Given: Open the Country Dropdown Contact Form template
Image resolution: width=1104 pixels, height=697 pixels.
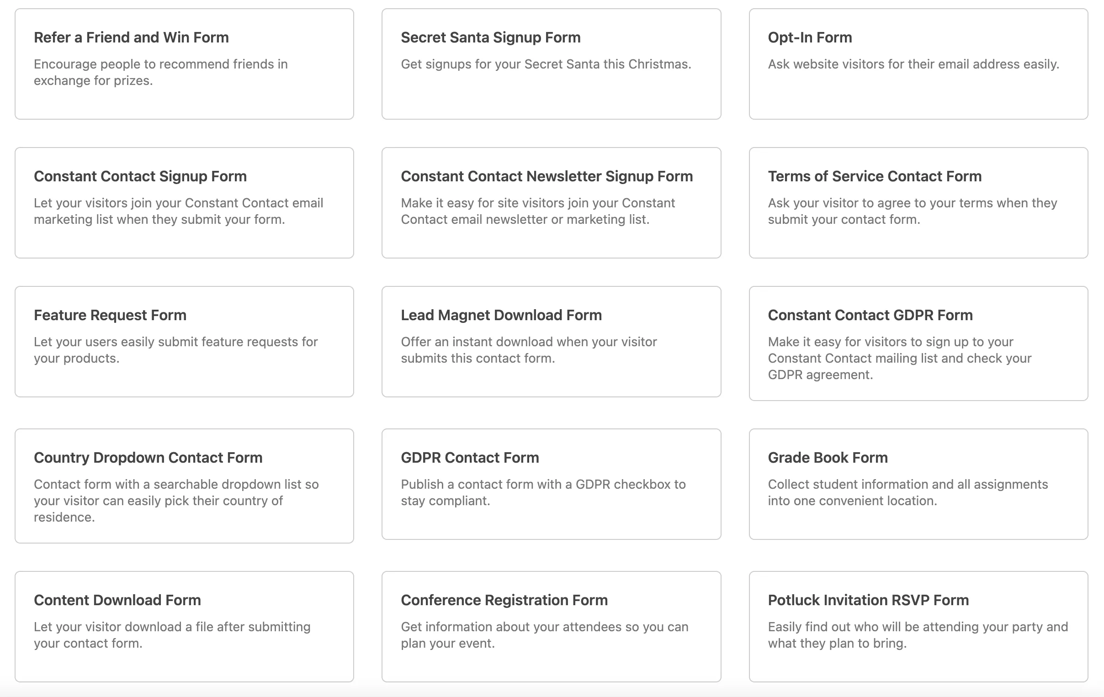Looking at the screenshot, I should pos(184,486).
